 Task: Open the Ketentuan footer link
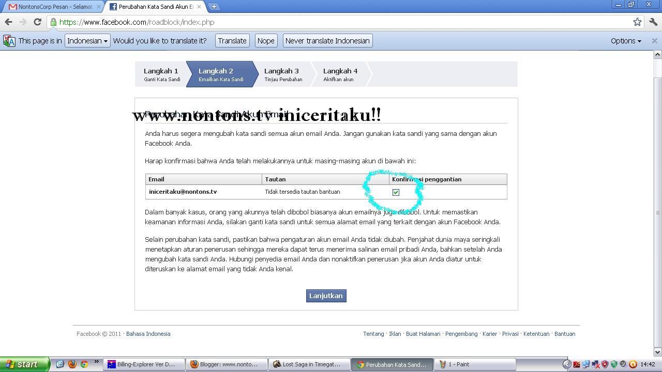tap(536, 334)
